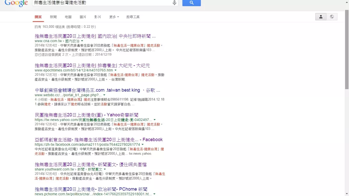
Task: Click the result count text 約有 163,000 項結果
Action: click(x=50, y=27)
